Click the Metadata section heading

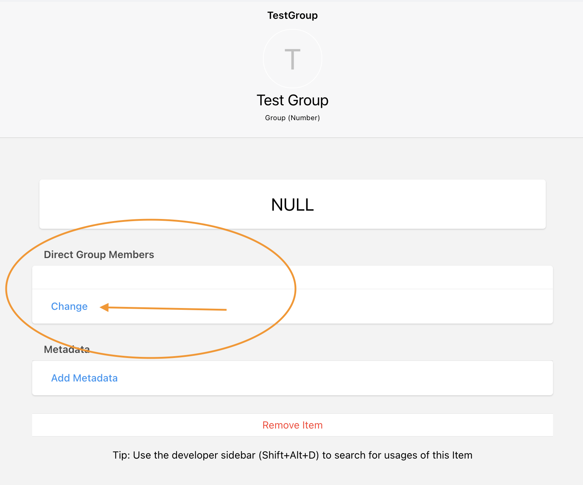click(x=67, y=349)
